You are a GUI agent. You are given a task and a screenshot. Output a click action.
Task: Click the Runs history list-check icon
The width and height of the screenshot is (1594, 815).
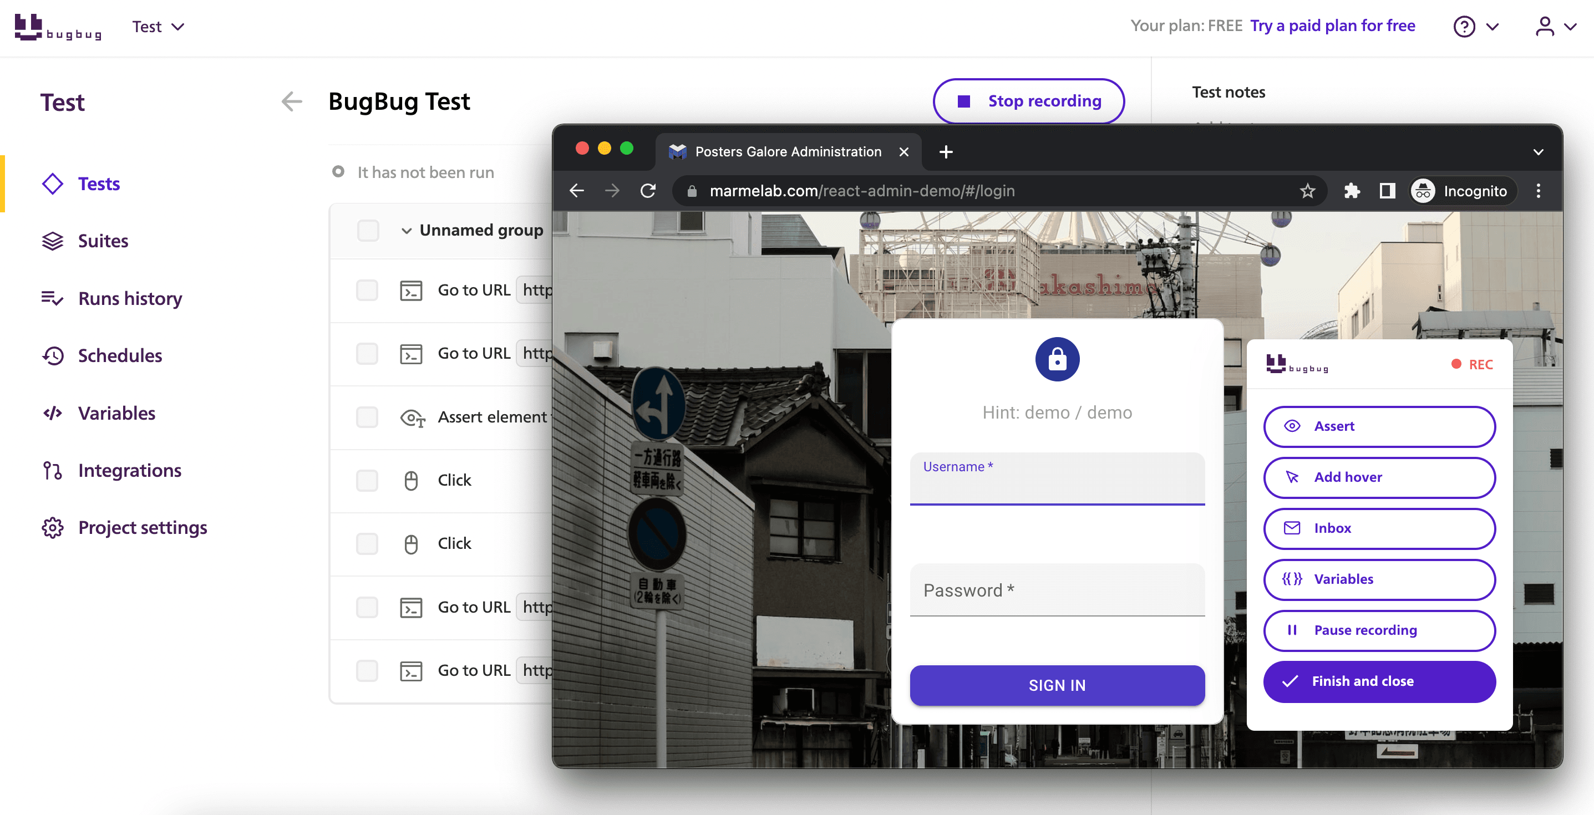click(x=53, y=298)
